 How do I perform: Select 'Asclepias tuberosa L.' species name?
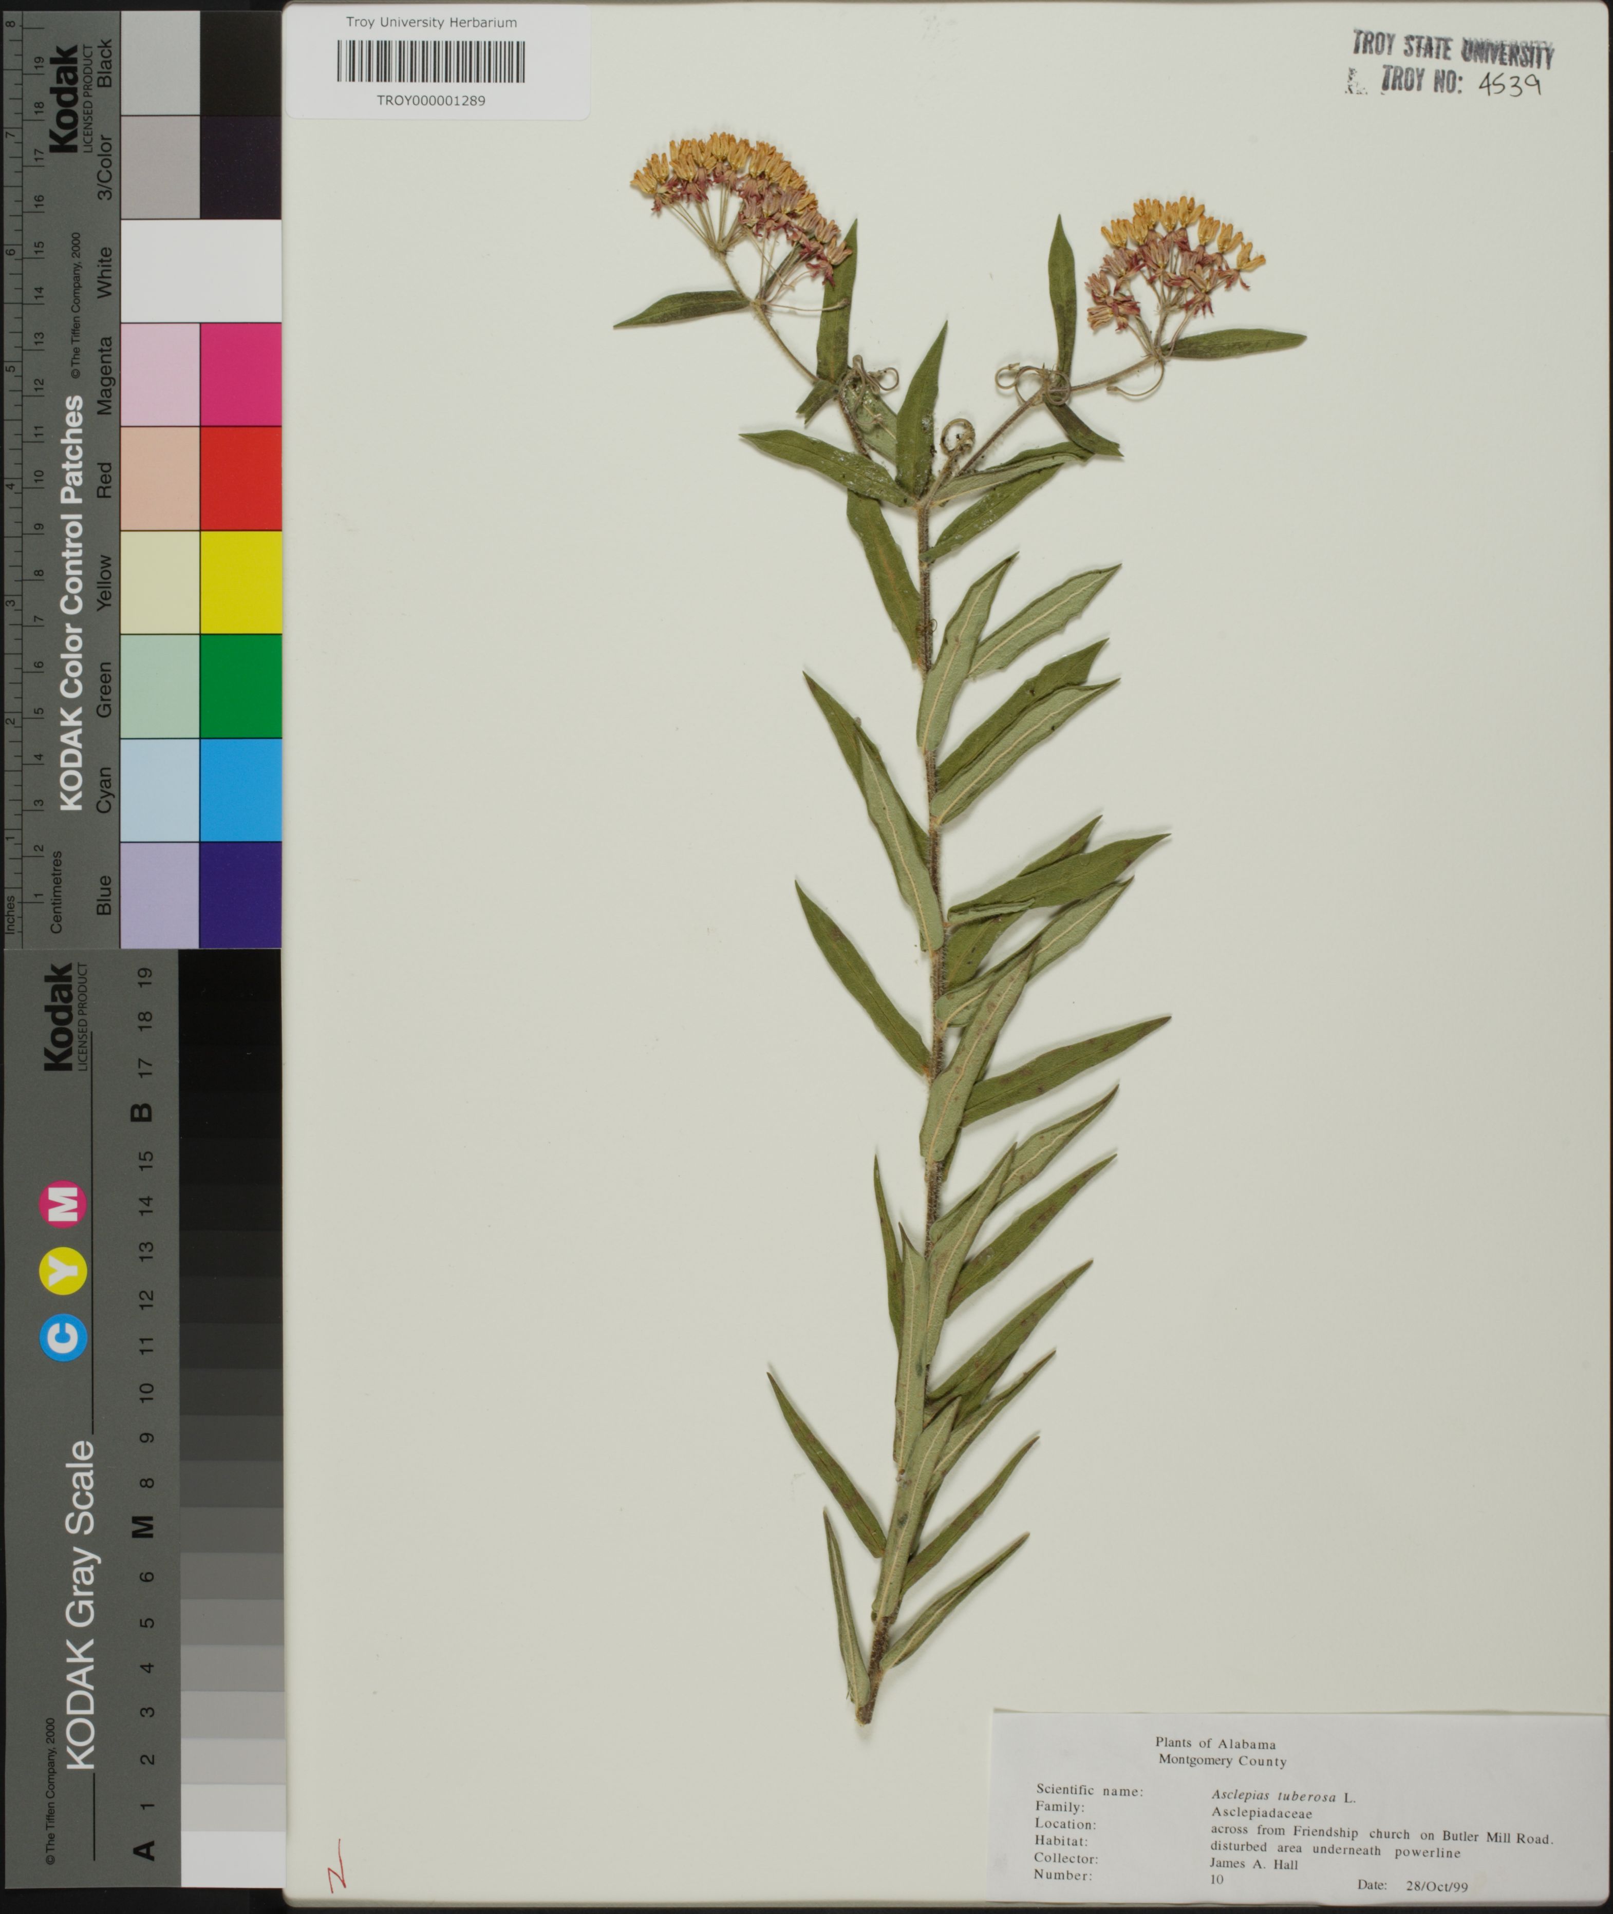[x=1283, y=1797]
